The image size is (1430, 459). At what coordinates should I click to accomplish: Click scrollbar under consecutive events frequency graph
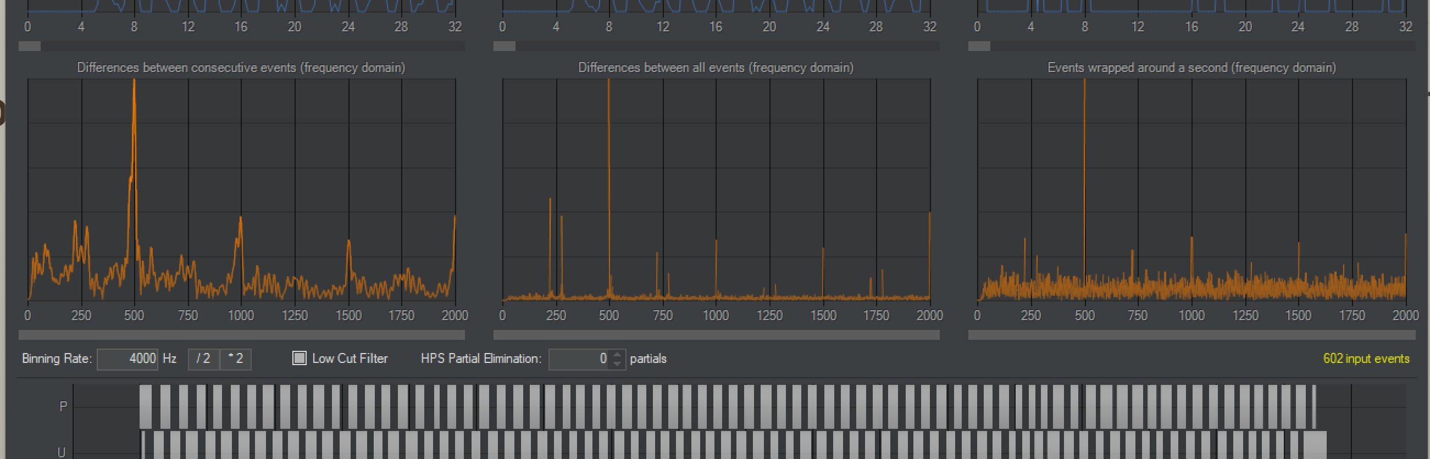click(241, 335)
